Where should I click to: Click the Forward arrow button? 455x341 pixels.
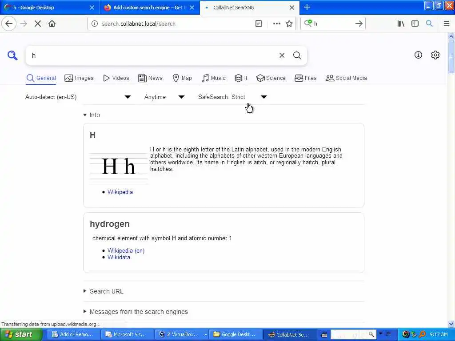[24, 24]
